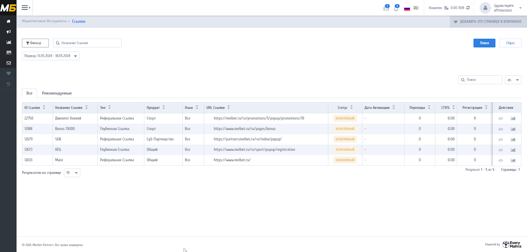Open the bar chart reports sidebar icon
This screenshot has height=252, width=527.
pyautogui.click(x=9, y=42)
